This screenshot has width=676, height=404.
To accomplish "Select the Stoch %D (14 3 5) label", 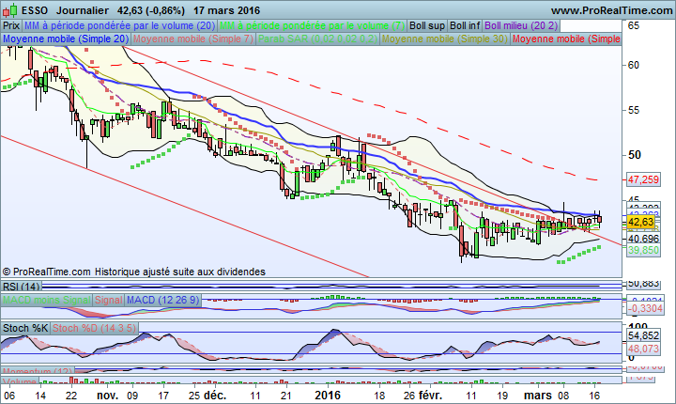I will click(95, 328).
